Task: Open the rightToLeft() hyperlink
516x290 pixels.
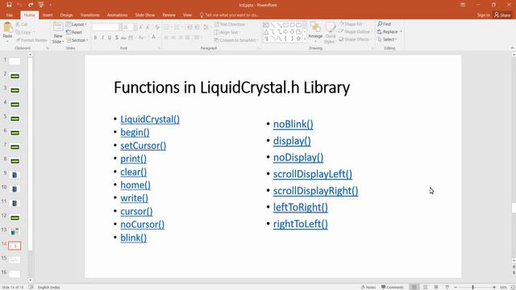Action: [301, 224]
